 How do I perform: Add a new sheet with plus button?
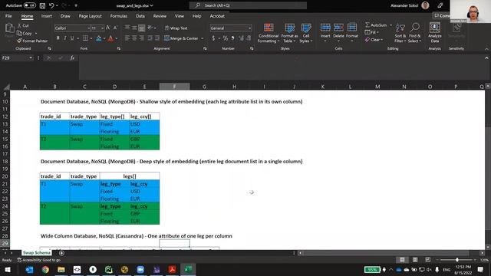(x=61, y=253)
